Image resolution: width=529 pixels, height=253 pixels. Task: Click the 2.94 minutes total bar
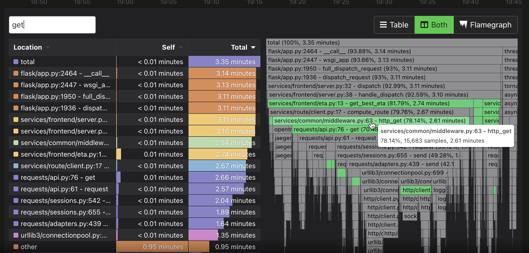220,143
